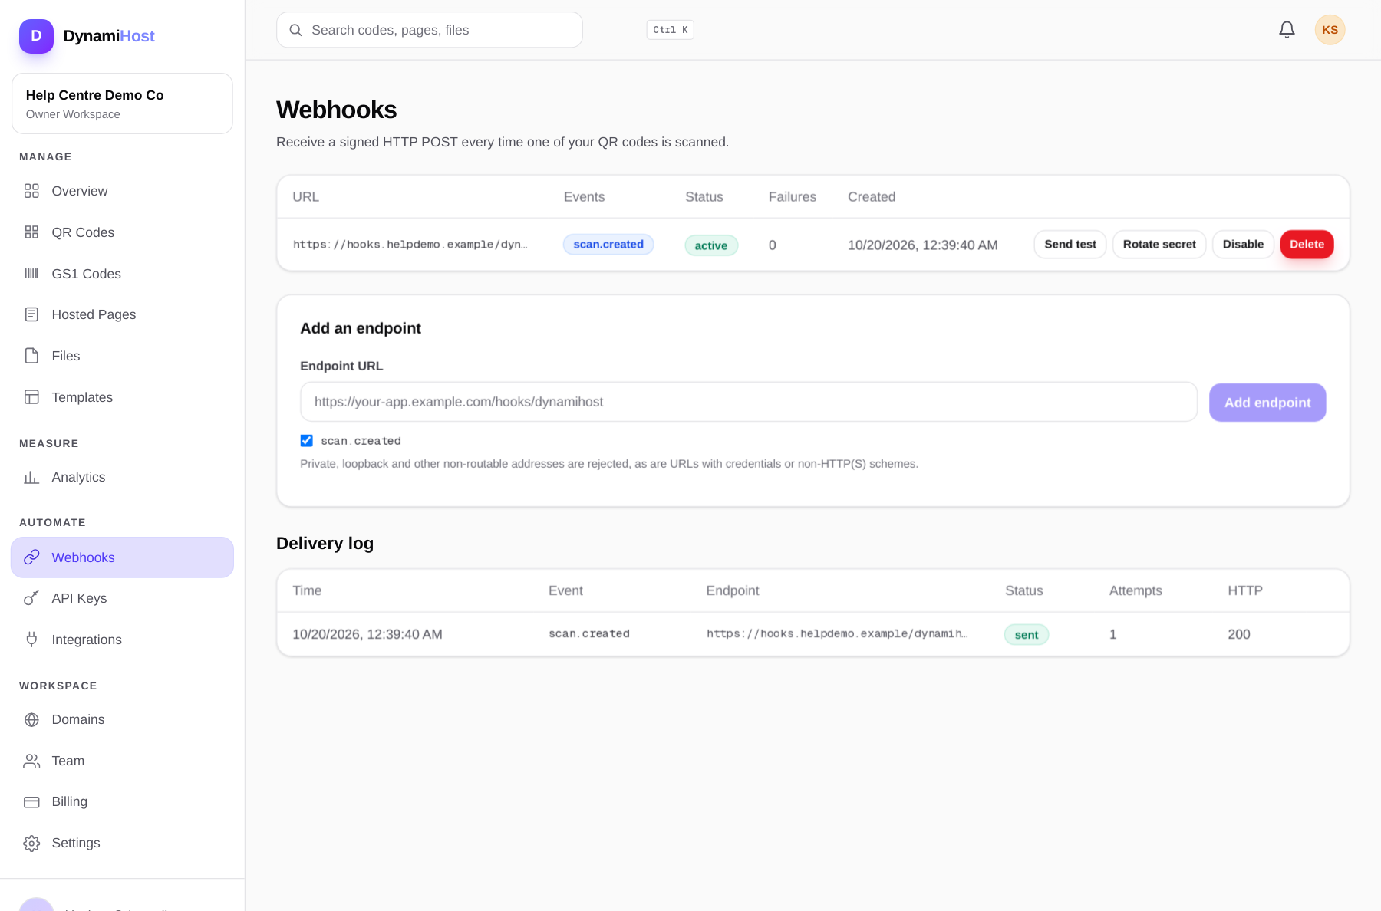Click the Billing card icon
This screenshot has height=911, width=1381.
(x=31, y=801)
